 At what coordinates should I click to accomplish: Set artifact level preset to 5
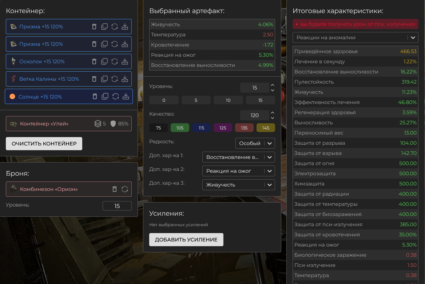pyautogui.click(x=196, y=100)
